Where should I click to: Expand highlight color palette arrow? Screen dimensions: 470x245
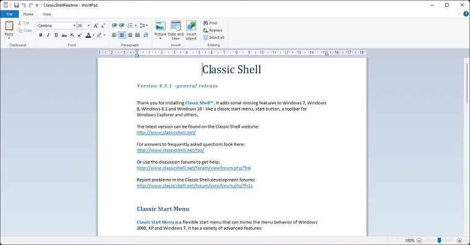[105, 35]
